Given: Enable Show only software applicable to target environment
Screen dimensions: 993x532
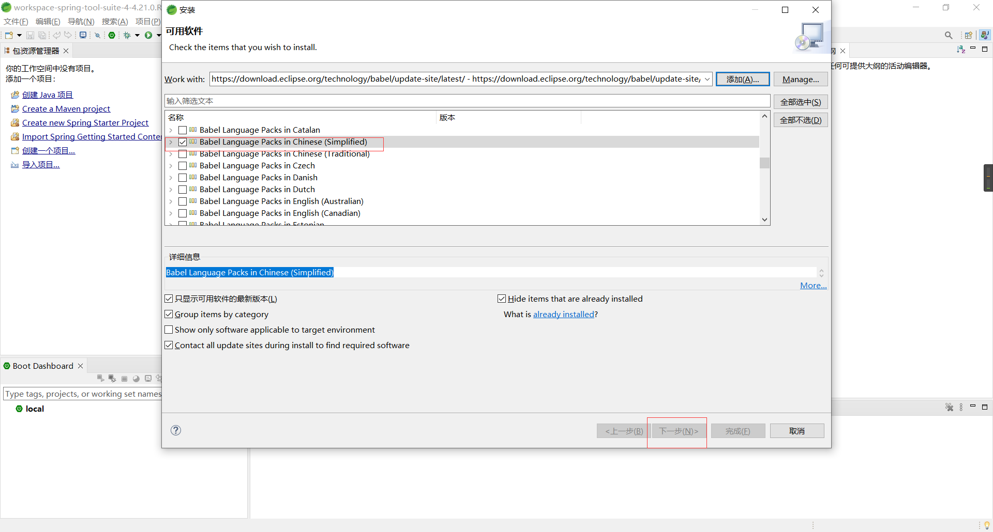Looking at the screenshot, I should 169,330.
